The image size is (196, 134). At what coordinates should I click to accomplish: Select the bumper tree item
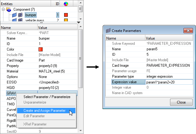(31, 15)
